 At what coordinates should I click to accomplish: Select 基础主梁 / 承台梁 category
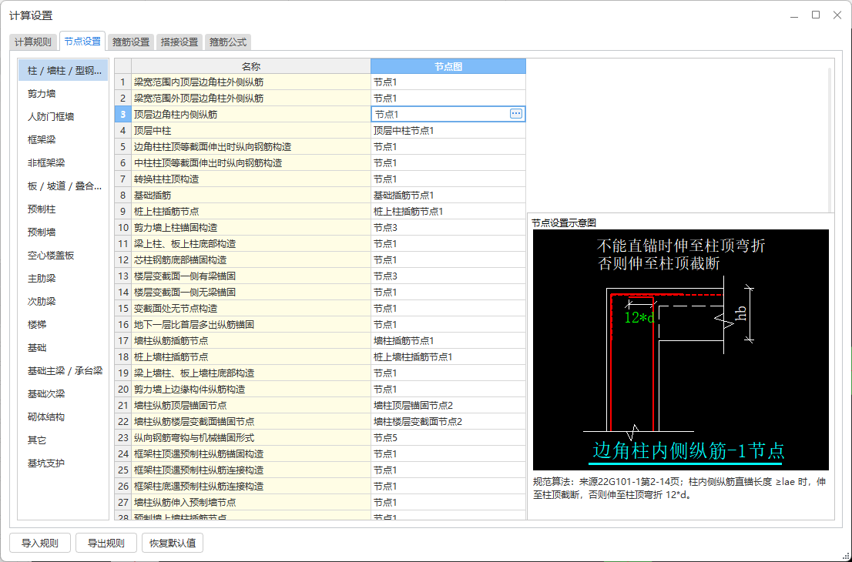64,371
